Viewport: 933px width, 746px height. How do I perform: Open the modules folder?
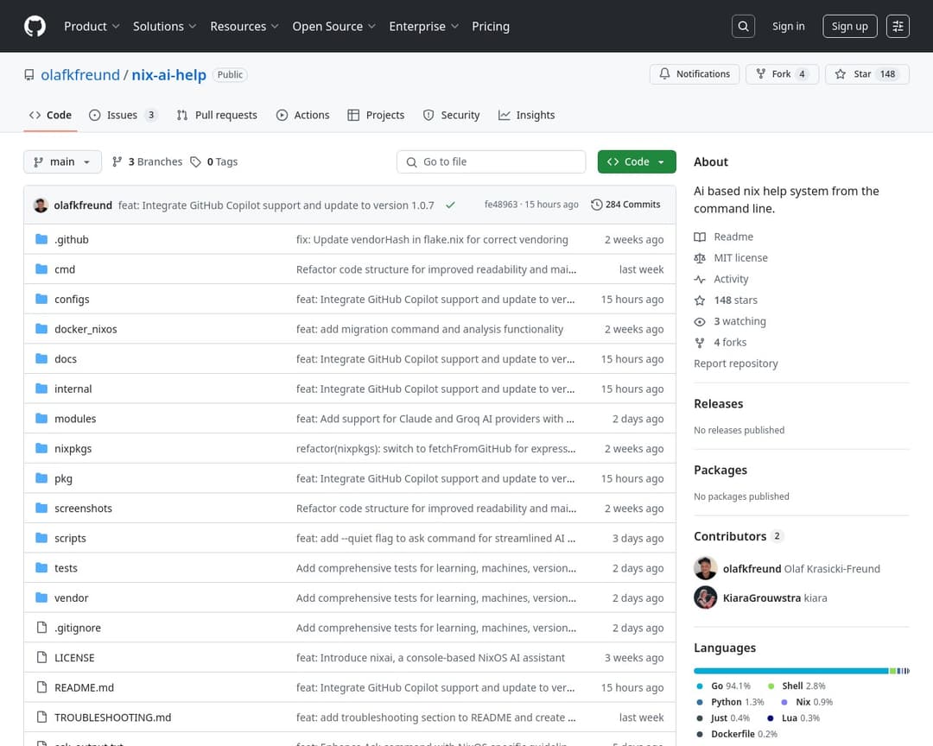pos(75,419)
